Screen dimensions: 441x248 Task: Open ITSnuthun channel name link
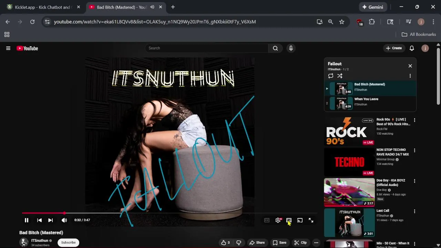pyautogui.click(x=40, y=240)
